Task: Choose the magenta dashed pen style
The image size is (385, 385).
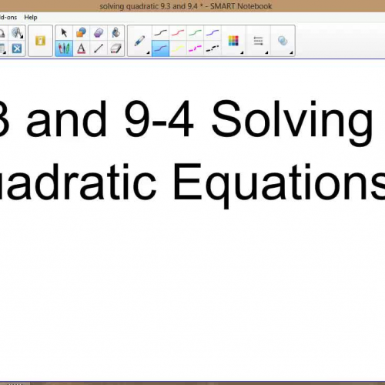Action: click(x=195, y=49)
